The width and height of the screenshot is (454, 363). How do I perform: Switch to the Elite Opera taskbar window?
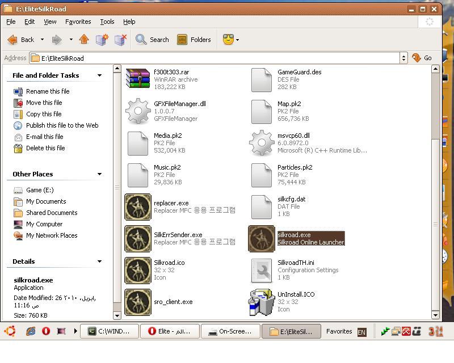[170, 331]
